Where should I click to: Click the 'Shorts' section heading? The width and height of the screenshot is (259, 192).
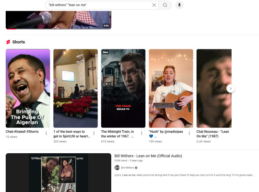click(x=19, y=42)
